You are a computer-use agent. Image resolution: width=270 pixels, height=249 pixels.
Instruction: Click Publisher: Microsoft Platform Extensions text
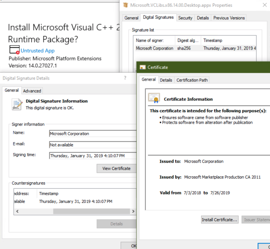tap(55, 58)
